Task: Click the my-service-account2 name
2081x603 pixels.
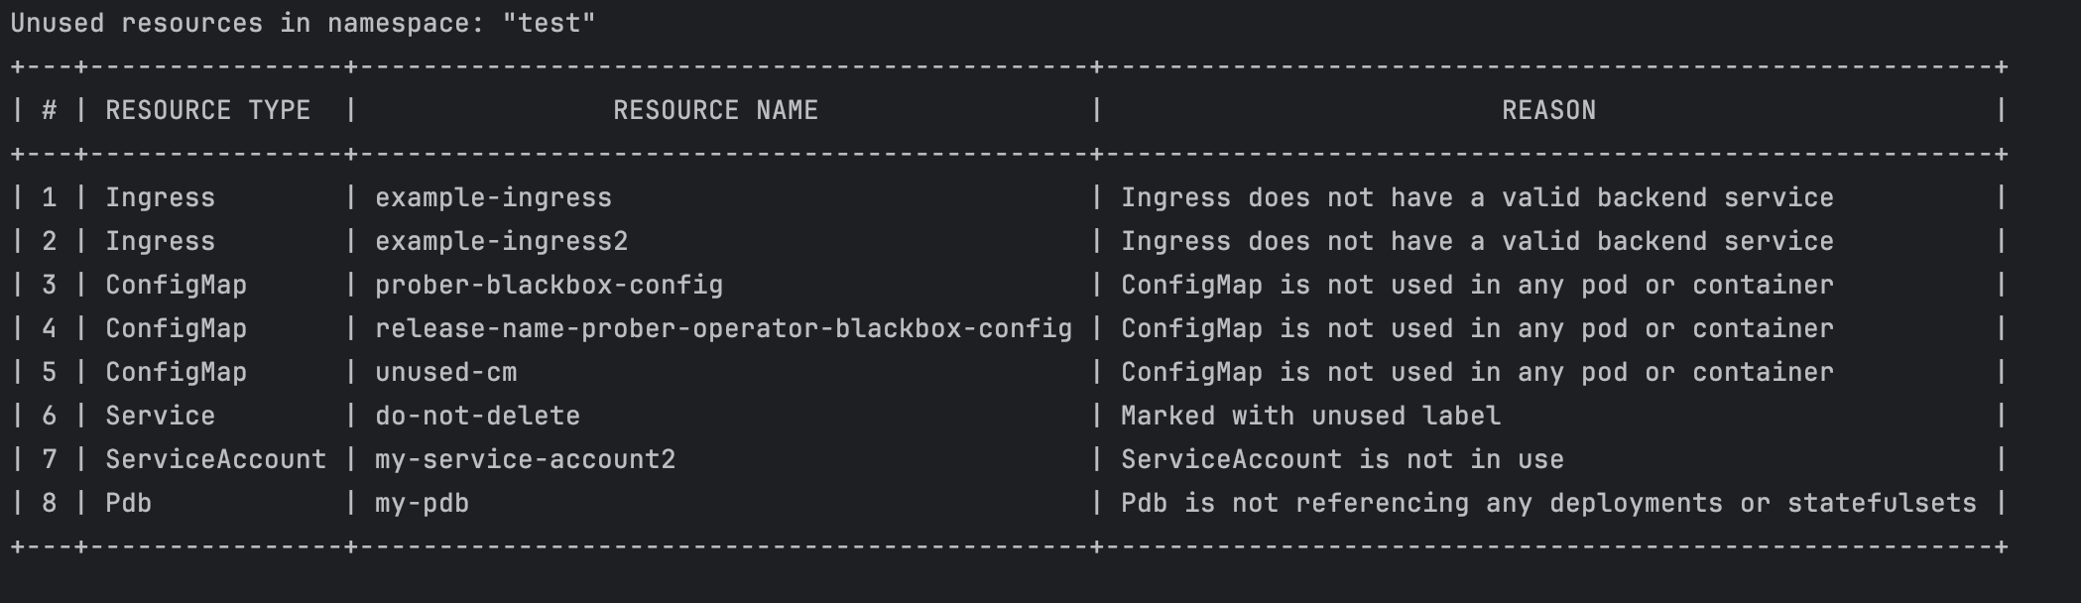Action: point(525,459)
